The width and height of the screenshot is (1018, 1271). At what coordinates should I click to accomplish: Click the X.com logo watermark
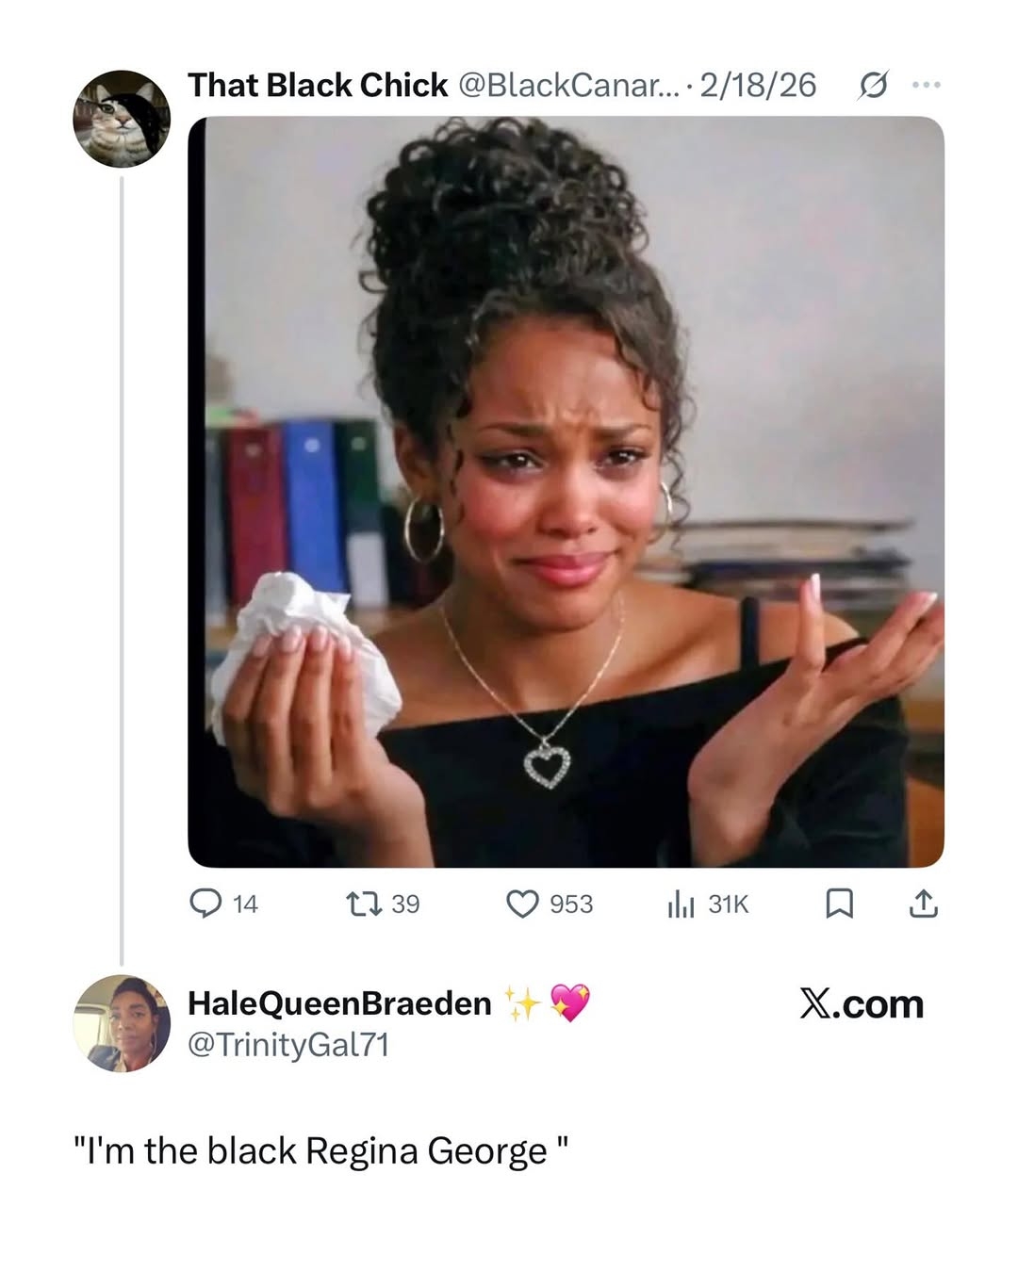[862, 1004]
